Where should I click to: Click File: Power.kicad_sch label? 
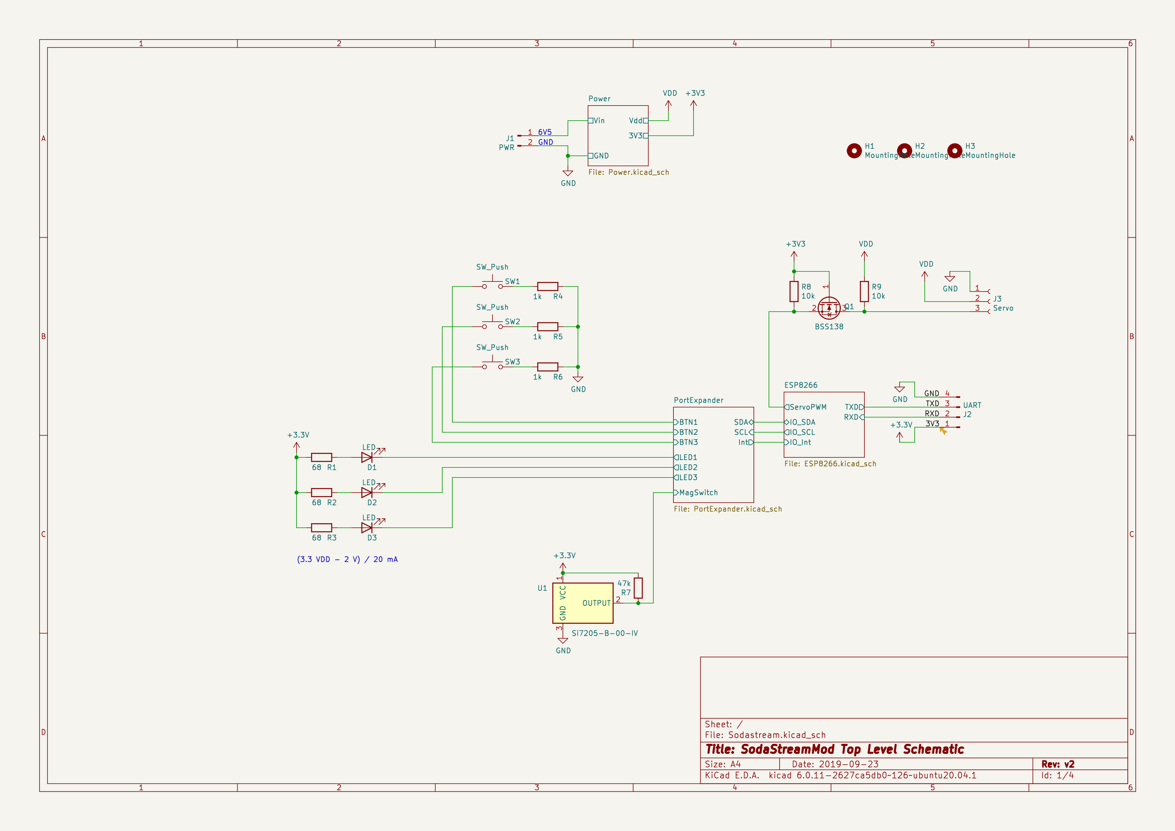pyautogui.click(x=629, y=173)
